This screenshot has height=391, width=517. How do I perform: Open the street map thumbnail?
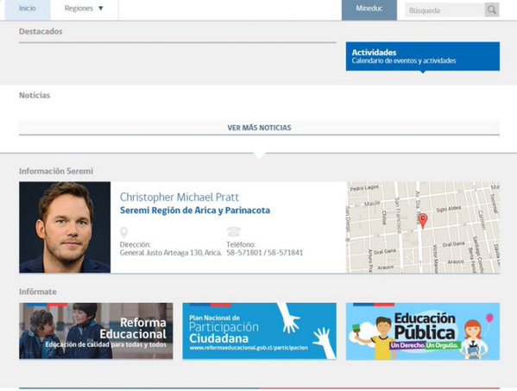424,227
